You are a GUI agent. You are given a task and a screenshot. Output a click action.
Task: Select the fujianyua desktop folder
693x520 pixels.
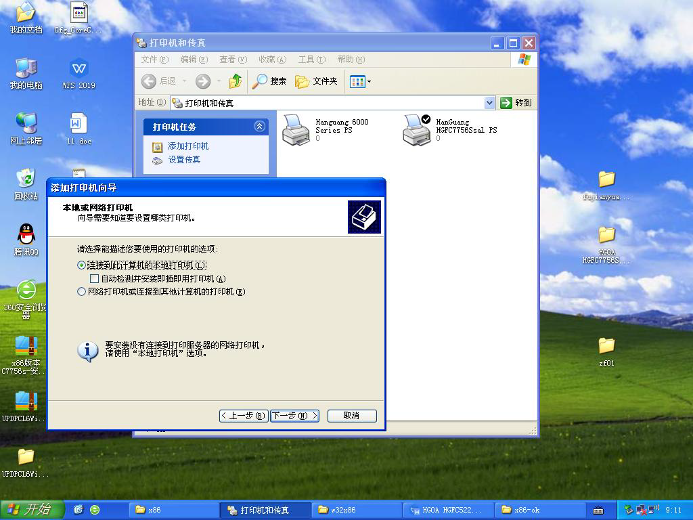point(606,186)
